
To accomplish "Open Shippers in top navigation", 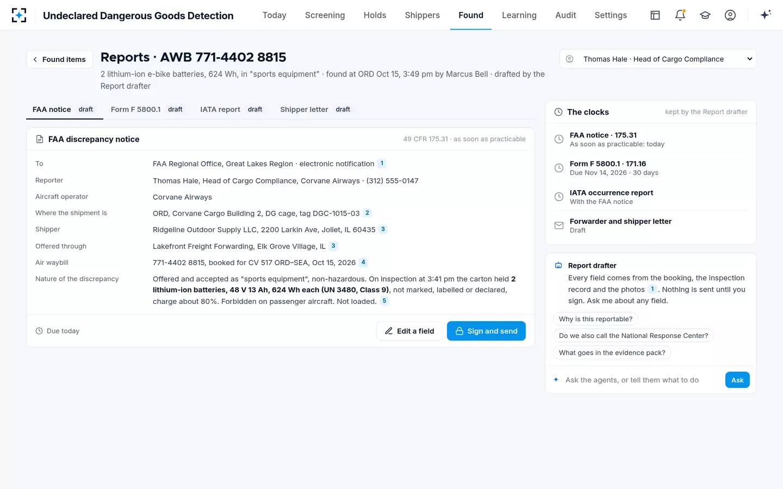I will (x=422, y=15).
